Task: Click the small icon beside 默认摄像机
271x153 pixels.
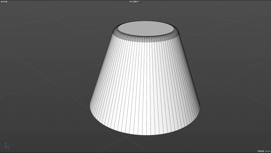Action: (x=140, y=1)
